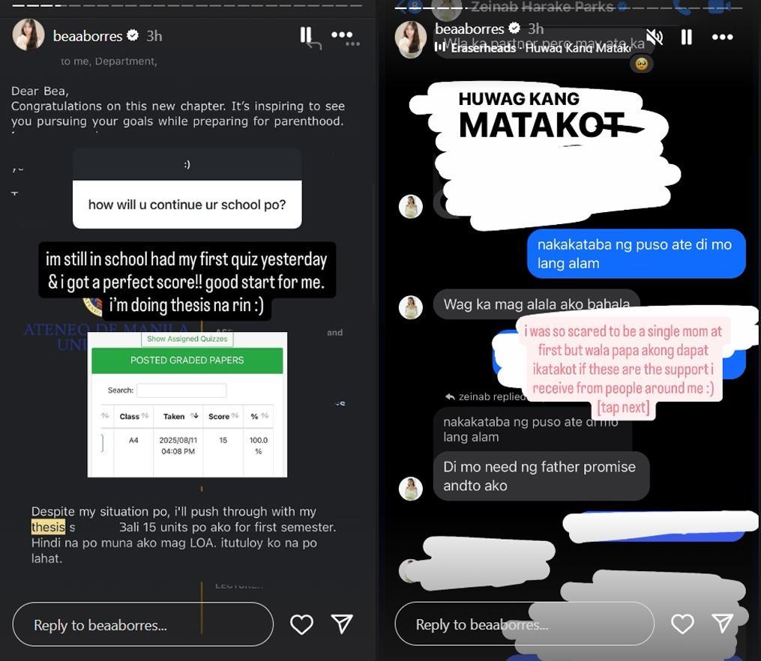The width and height of the screenshot is (761, 661).
Task: Click Show Assigned Quizzes button
Action: 187,339
